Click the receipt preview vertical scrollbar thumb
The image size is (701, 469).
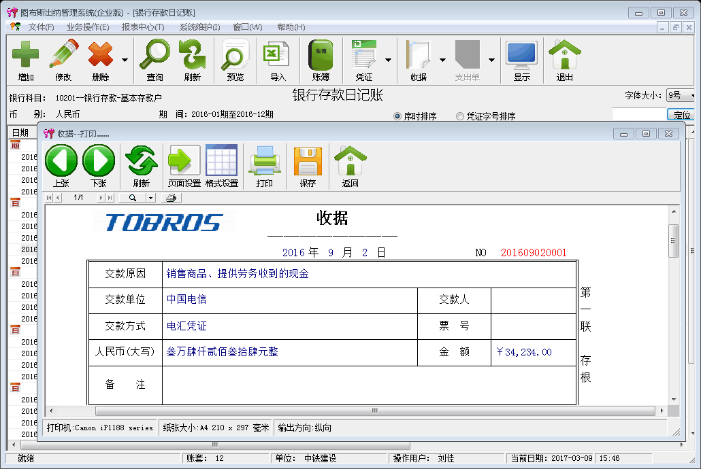[x=673, y=241]
